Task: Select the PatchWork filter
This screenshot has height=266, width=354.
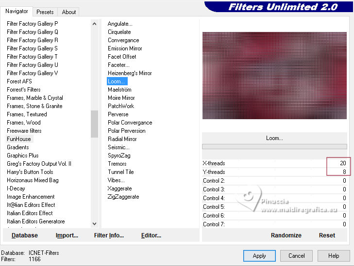Action: tap(121, 106)
